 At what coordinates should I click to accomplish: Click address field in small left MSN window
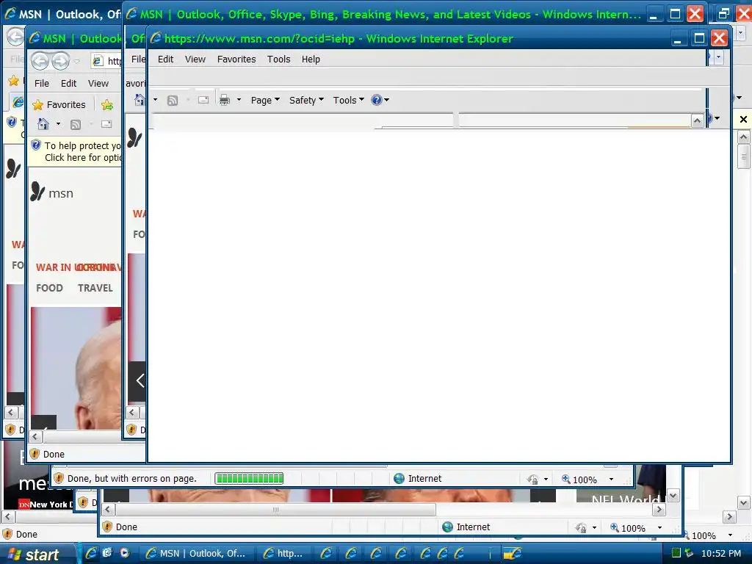[106, 61]
